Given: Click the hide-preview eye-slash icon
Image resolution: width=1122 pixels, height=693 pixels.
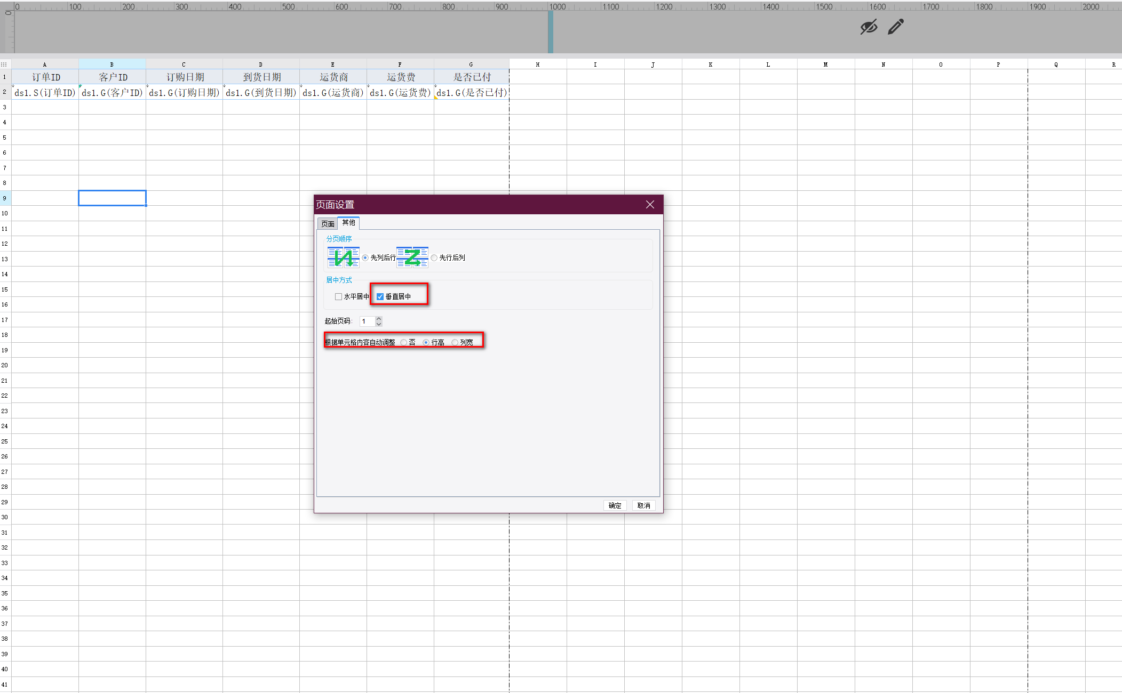Looking at the screenshot, I should coord(869,27).
